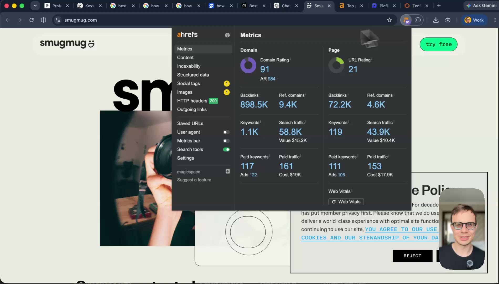Open Saved URLs
This screenshot has width=499, height=284.
click(190, 124)
